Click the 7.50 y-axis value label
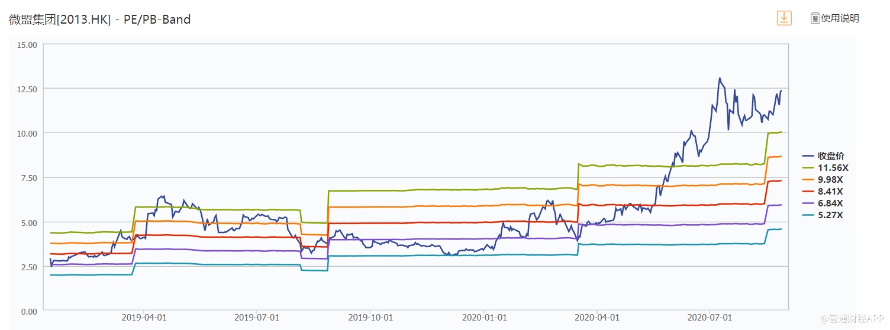This screenshot has height=330, width=890. (x=28, y=178)
